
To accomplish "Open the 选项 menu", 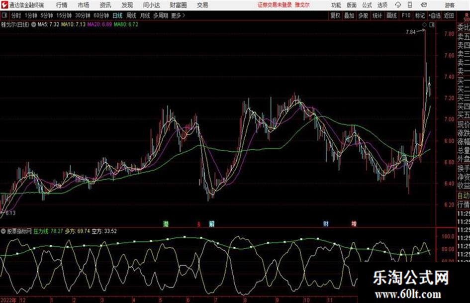I will (x=382, y=5).
